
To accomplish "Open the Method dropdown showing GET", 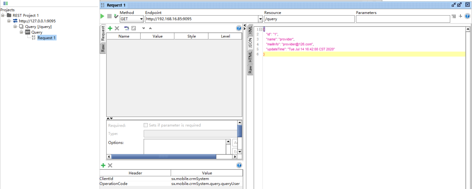I will click(x=132, y=19).
